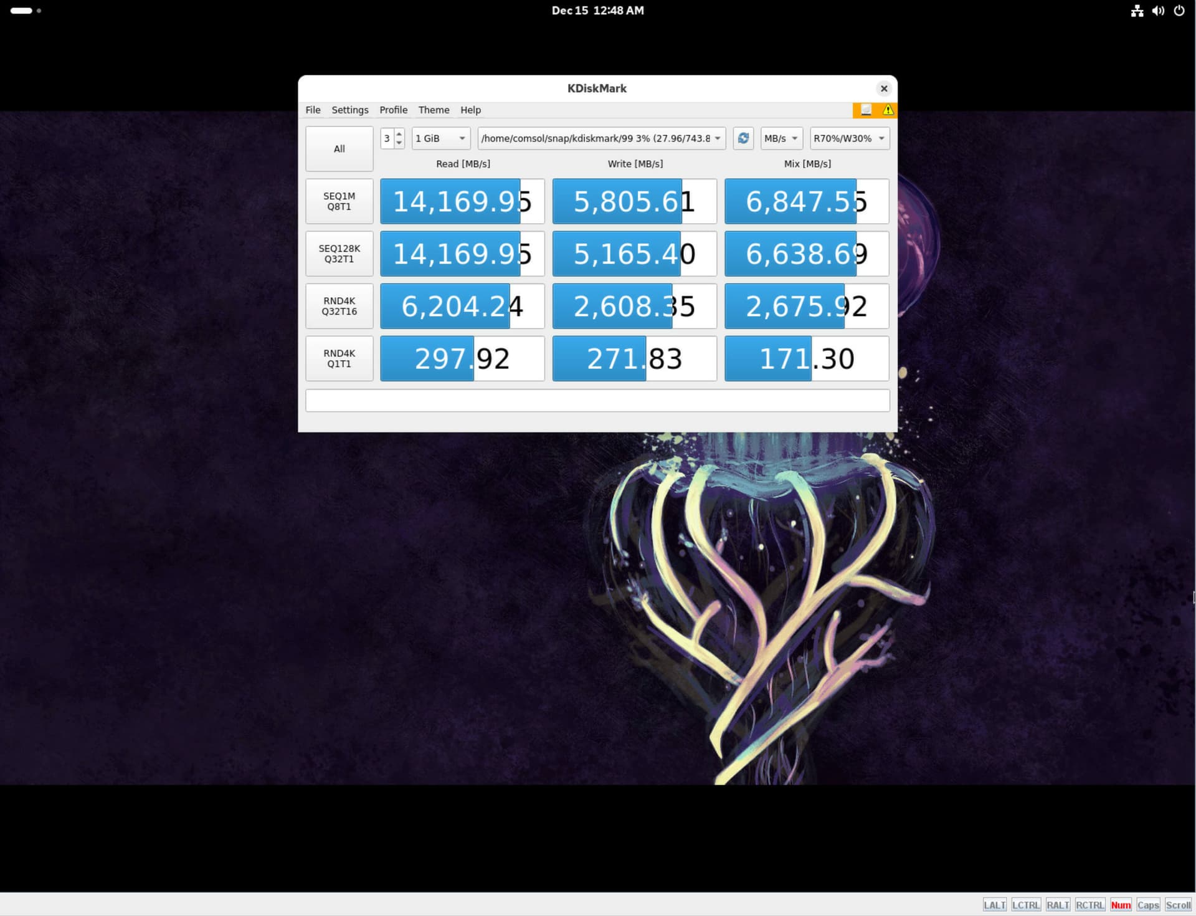Viewport: 1196px width, 916px height.
Task: Click the SEQ128K write result 5,165.40
Action: (635, 254)
